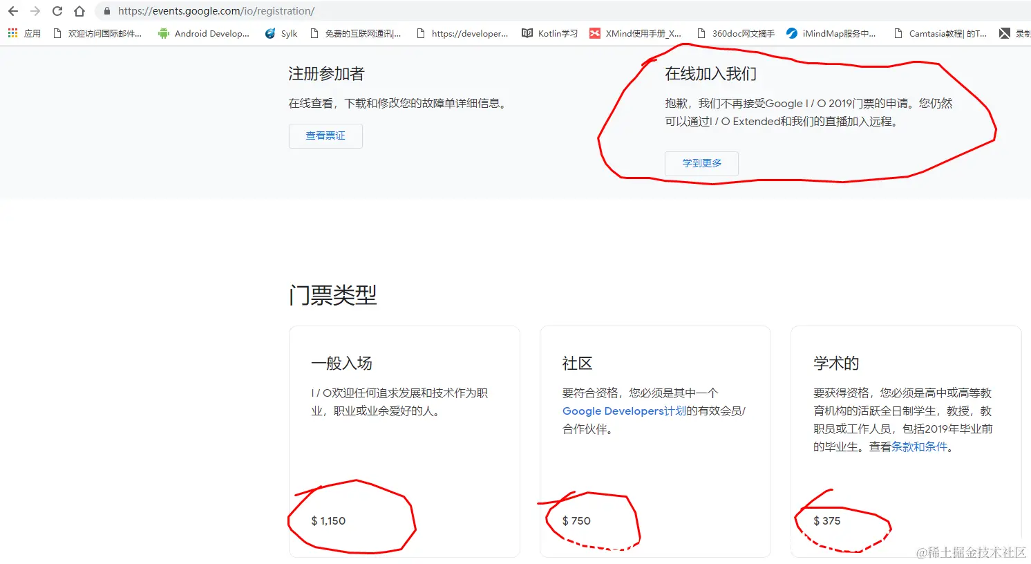The image size is (1031, 564).
Task: Reload the page with refresh icon
Action: click(58, 11)
